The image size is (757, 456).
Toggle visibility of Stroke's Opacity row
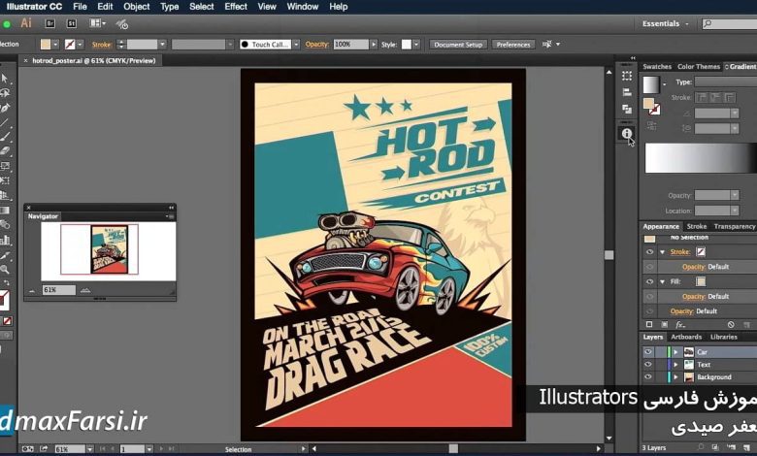pyautogui.click(x=650, y=267)
